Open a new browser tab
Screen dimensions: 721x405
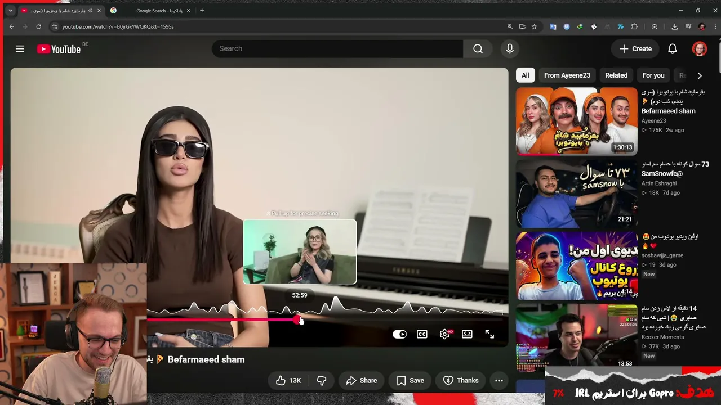pyautogui.click(x=202, y=11)
